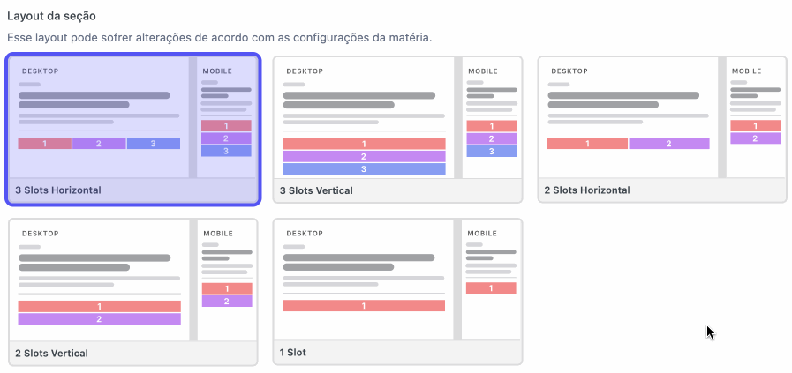Viewport: 792px width, 373px height.
Task: Click the '2 Slots Vertical' caption text
Action: (x=51, y=353)
